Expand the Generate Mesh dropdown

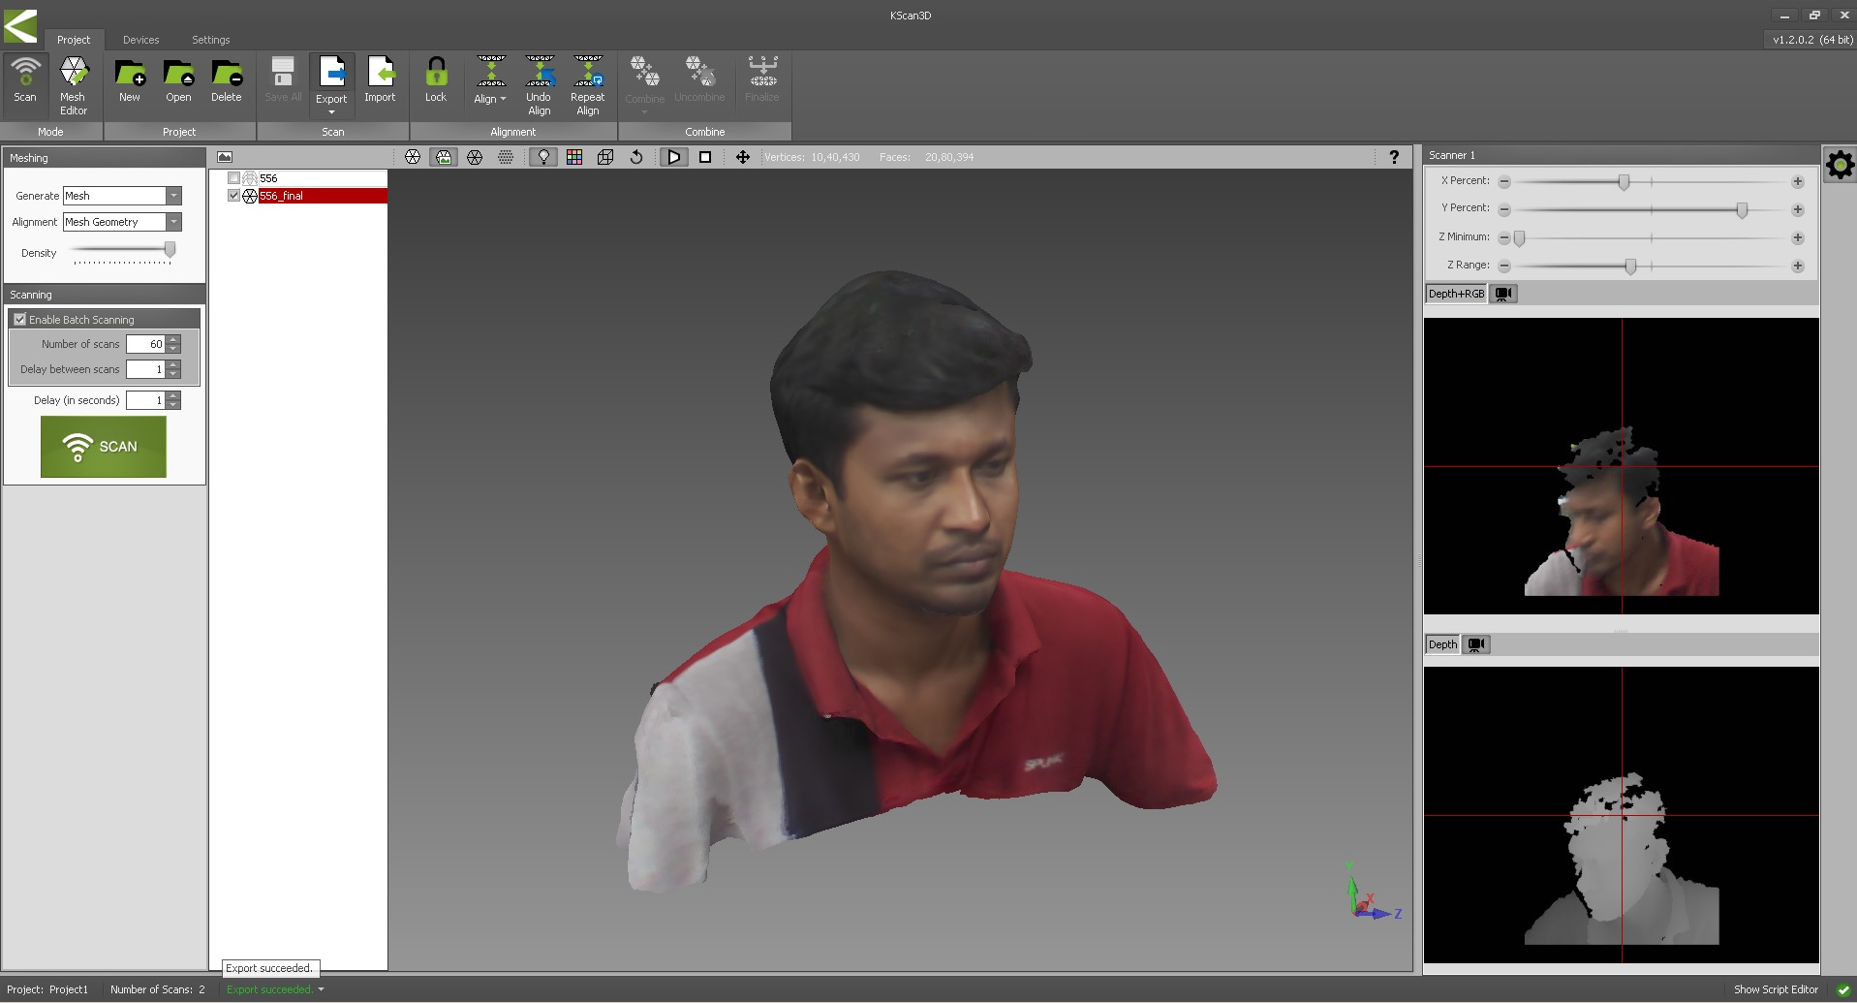point(173,196)
